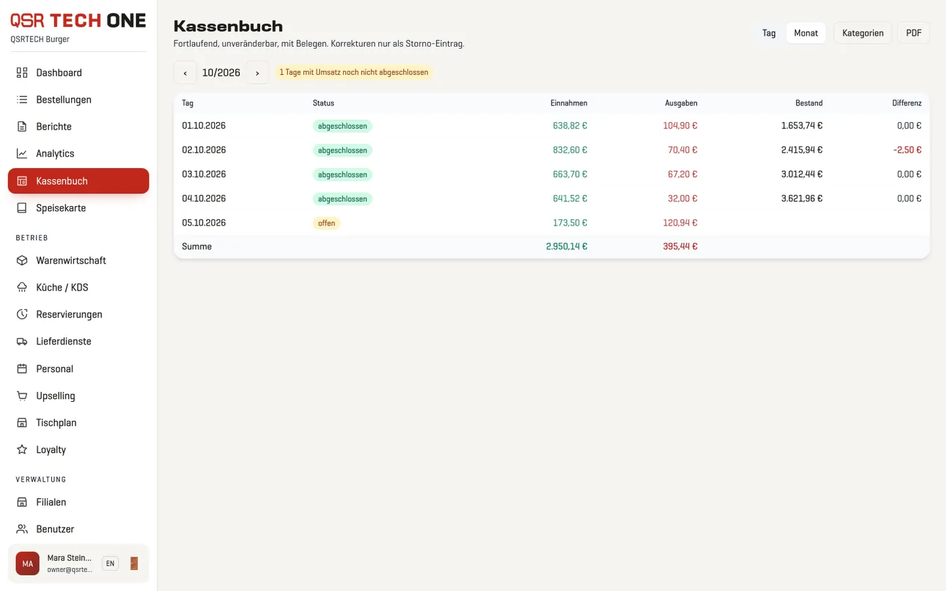Go to next month with right chevron

257,73
